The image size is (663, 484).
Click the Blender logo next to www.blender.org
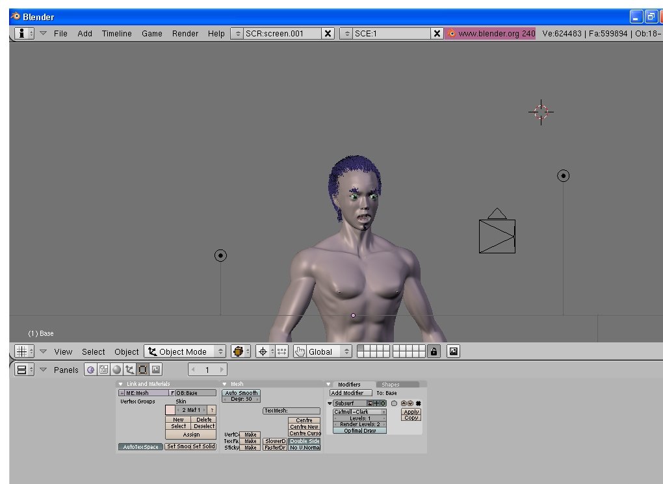(x=451, y=33)
